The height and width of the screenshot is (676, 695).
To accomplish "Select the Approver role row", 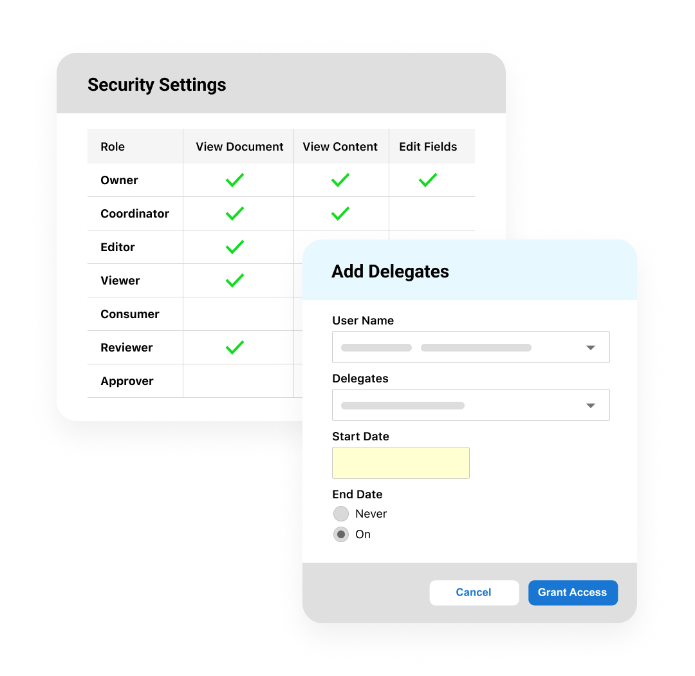I will [127, 381].
